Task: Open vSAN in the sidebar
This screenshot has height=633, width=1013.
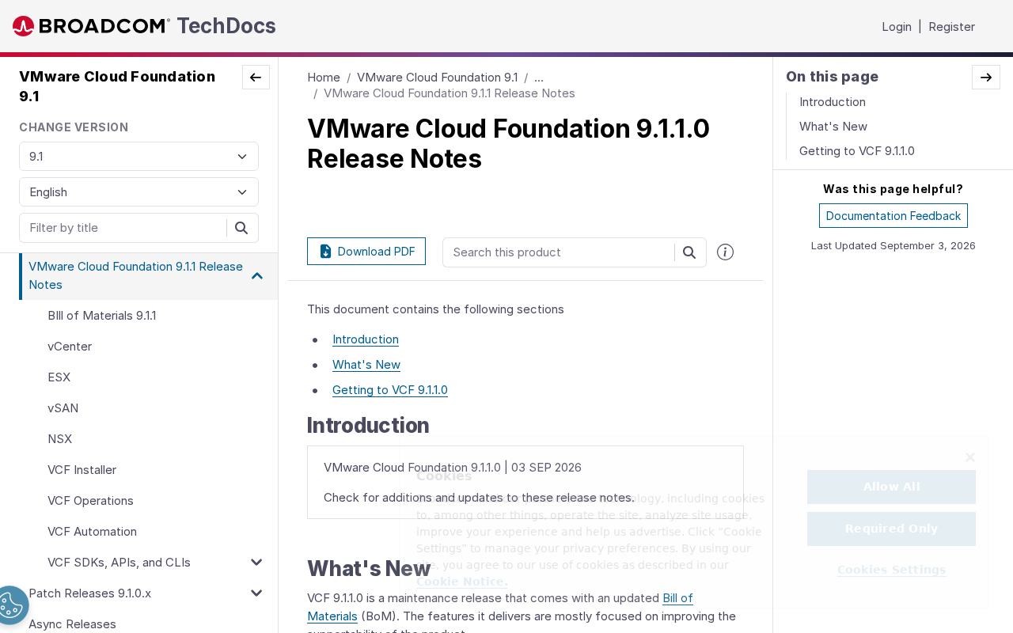Action: point(63,408)
